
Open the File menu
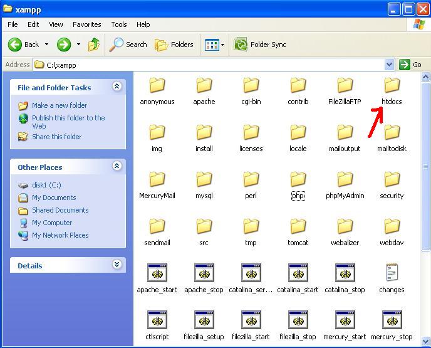tap(13, 24)
